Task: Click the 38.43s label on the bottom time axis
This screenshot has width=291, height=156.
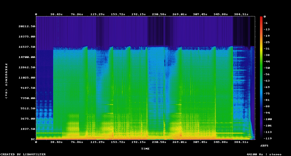Action: pyautogui.click(x=56, y=142)
